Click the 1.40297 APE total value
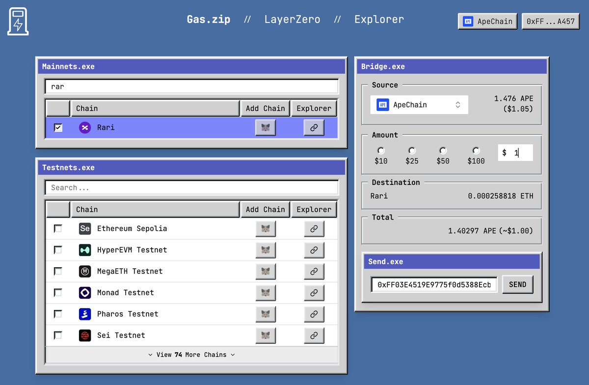 point(472,231)
